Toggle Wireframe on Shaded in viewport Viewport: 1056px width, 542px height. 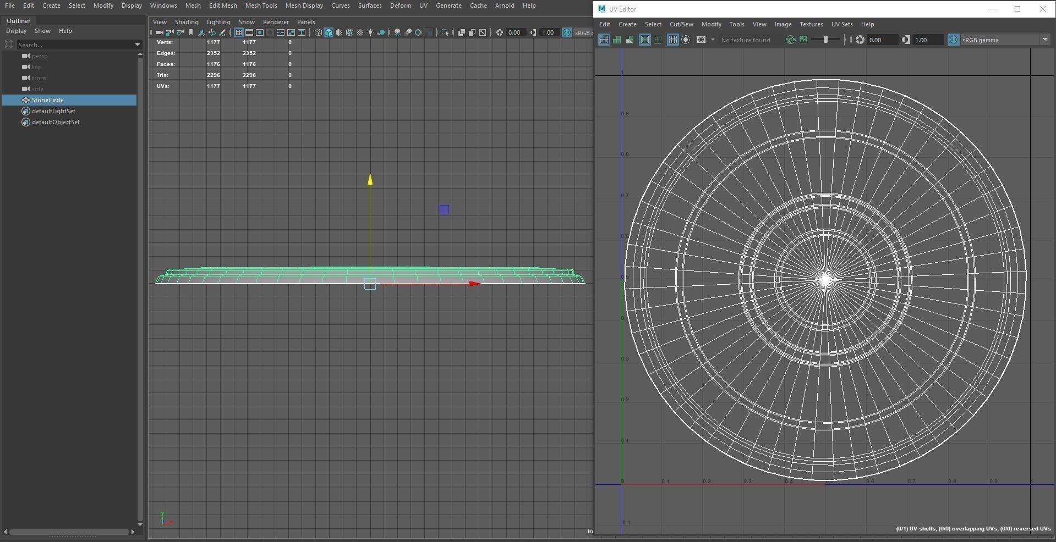point(349,32)
